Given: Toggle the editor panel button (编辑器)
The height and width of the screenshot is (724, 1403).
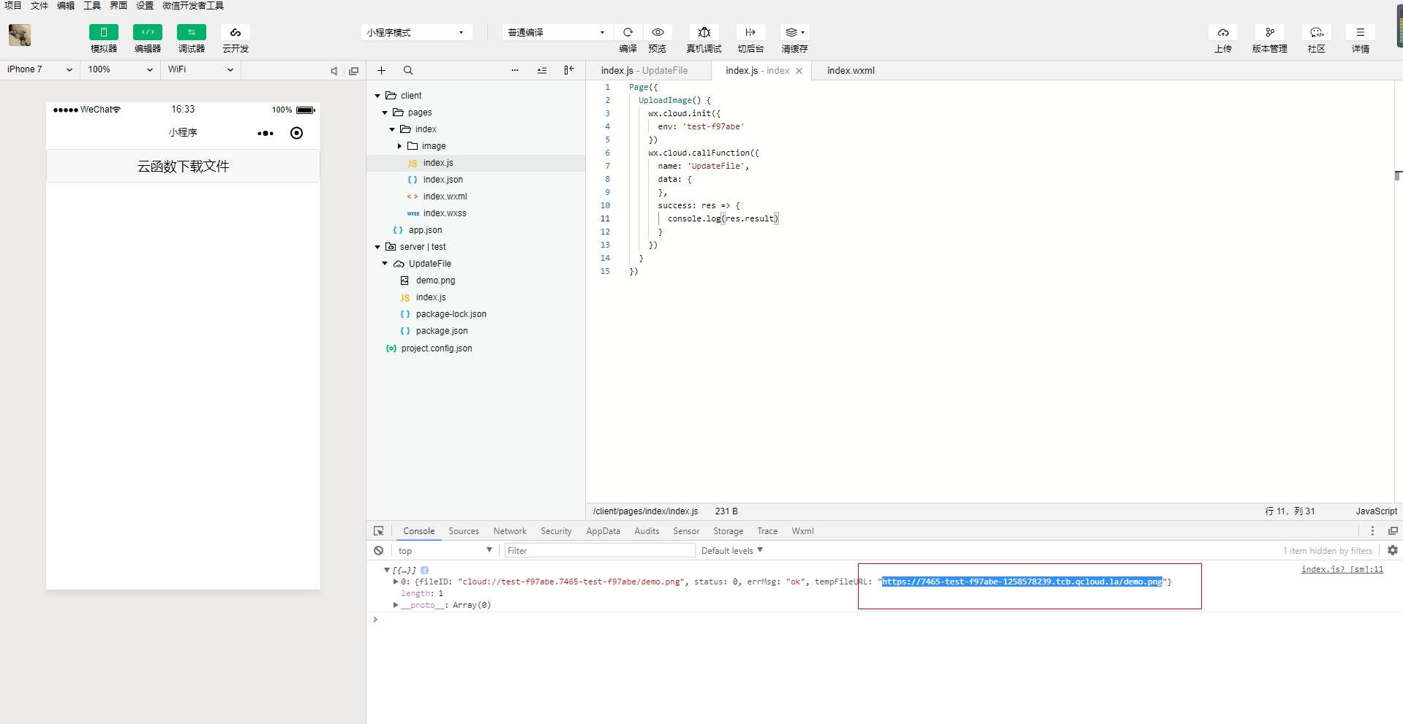Looking at the screenshot, I should coord(147,32).
